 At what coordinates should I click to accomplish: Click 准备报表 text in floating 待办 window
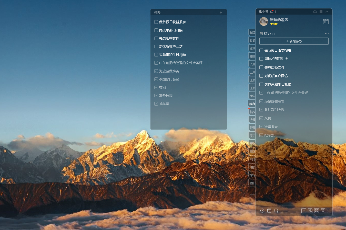[x=166, y=96]
